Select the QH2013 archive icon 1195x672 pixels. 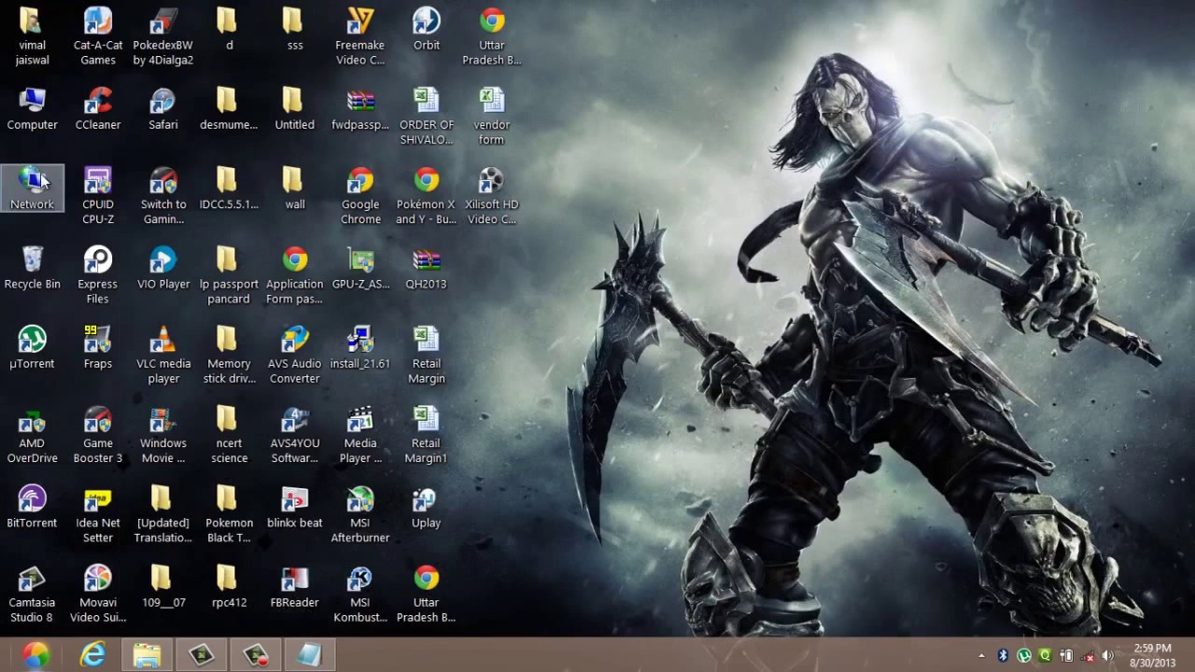(x=426, y=269)
